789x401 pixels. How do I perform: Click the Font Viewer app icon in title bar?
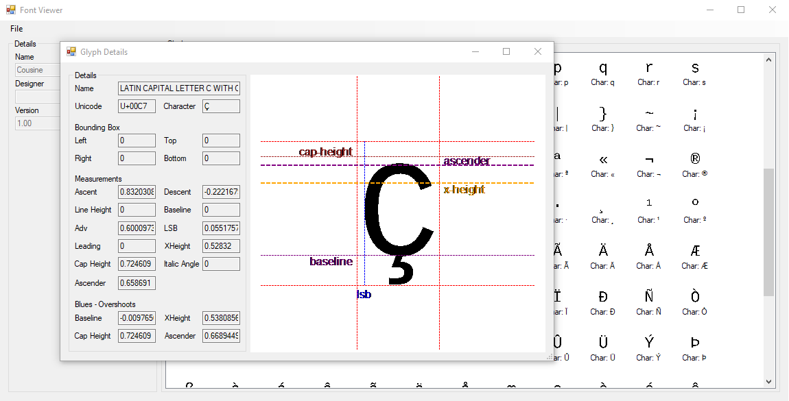11,10
